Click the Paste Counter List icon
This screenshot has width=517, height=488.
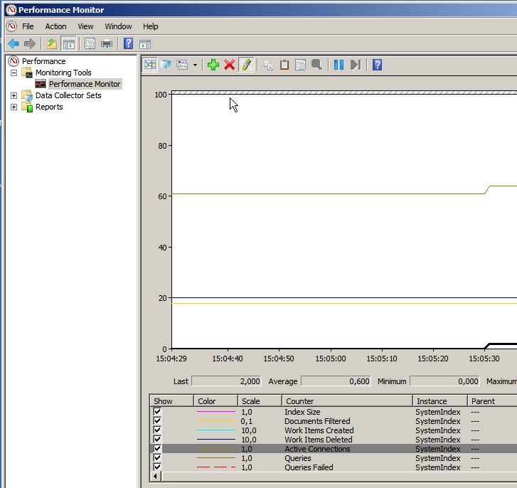[284, 65]
